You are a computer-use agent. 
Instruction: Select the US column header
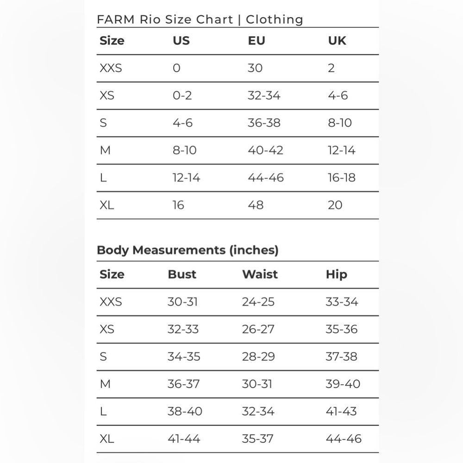coord(181,41)
